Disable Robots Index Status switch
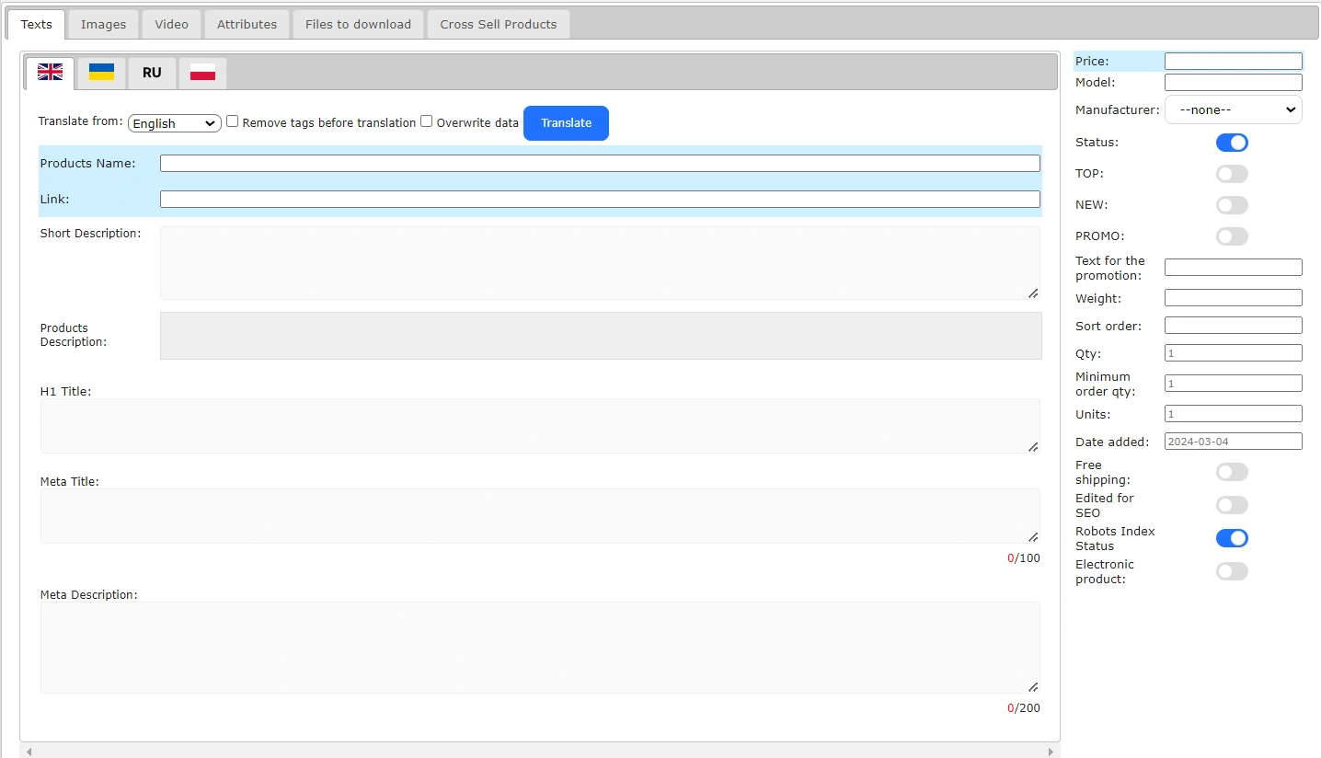 pos(1232,538)
